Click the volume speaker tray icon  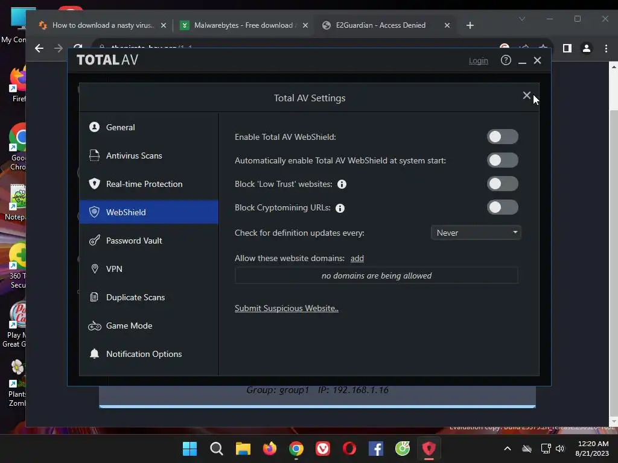point(560,449)
